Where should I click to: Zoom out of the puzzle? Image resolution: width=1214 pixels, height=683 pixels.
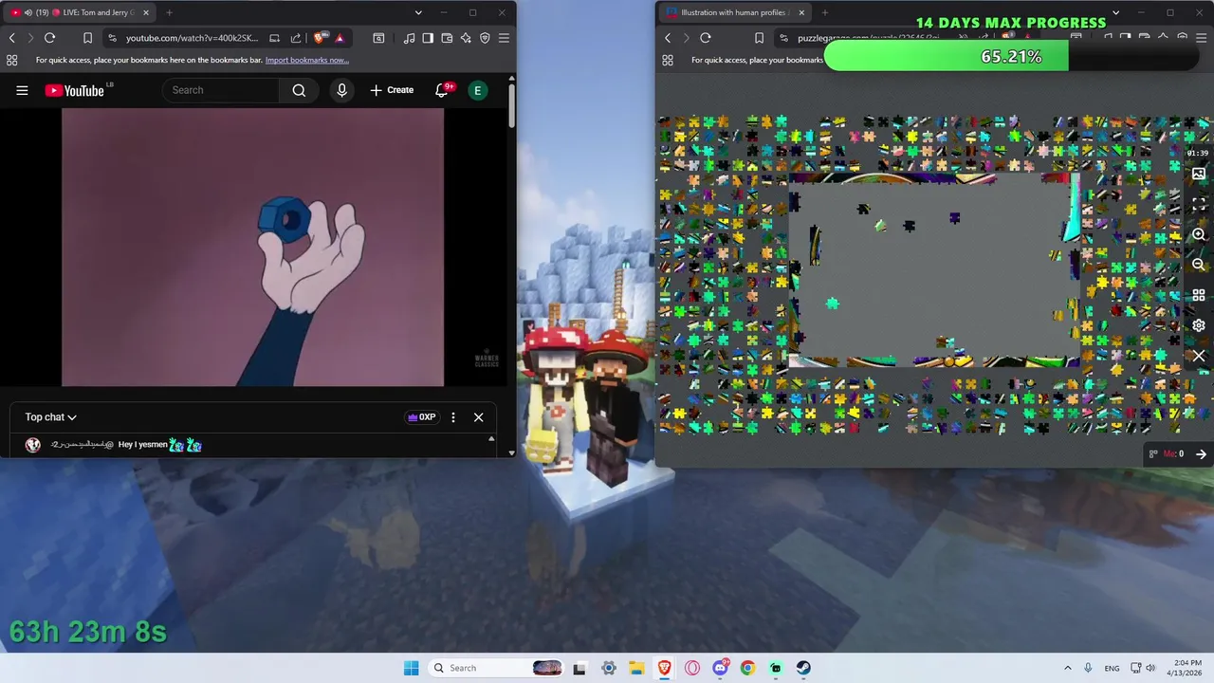pyautogui.click(x=1199, y=265)
